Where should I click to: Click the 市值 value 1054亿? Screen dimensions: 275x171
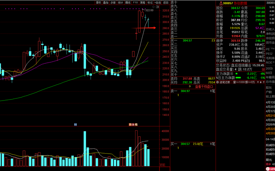[x=260, y=45]
